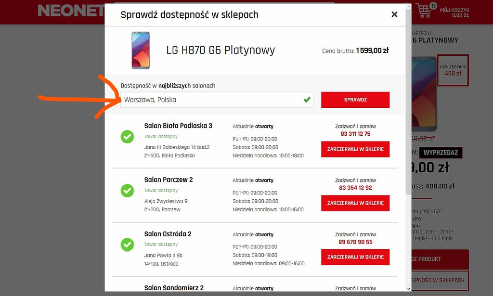
Task: Click the green checkmark for Salon Ostróda 2
Action: pos(127,245)
